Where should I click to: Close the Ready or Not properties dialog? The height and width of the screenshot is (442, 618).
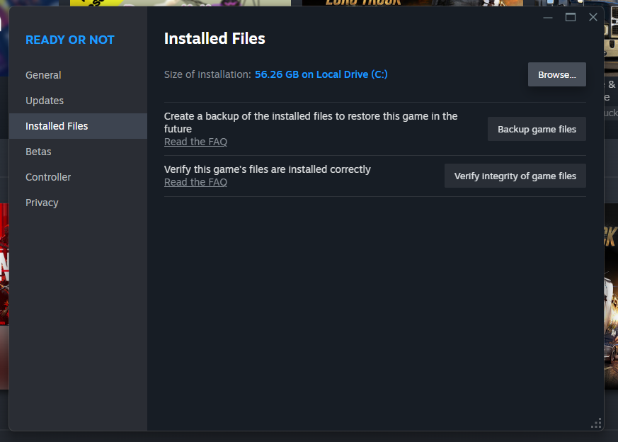point(593,17)
